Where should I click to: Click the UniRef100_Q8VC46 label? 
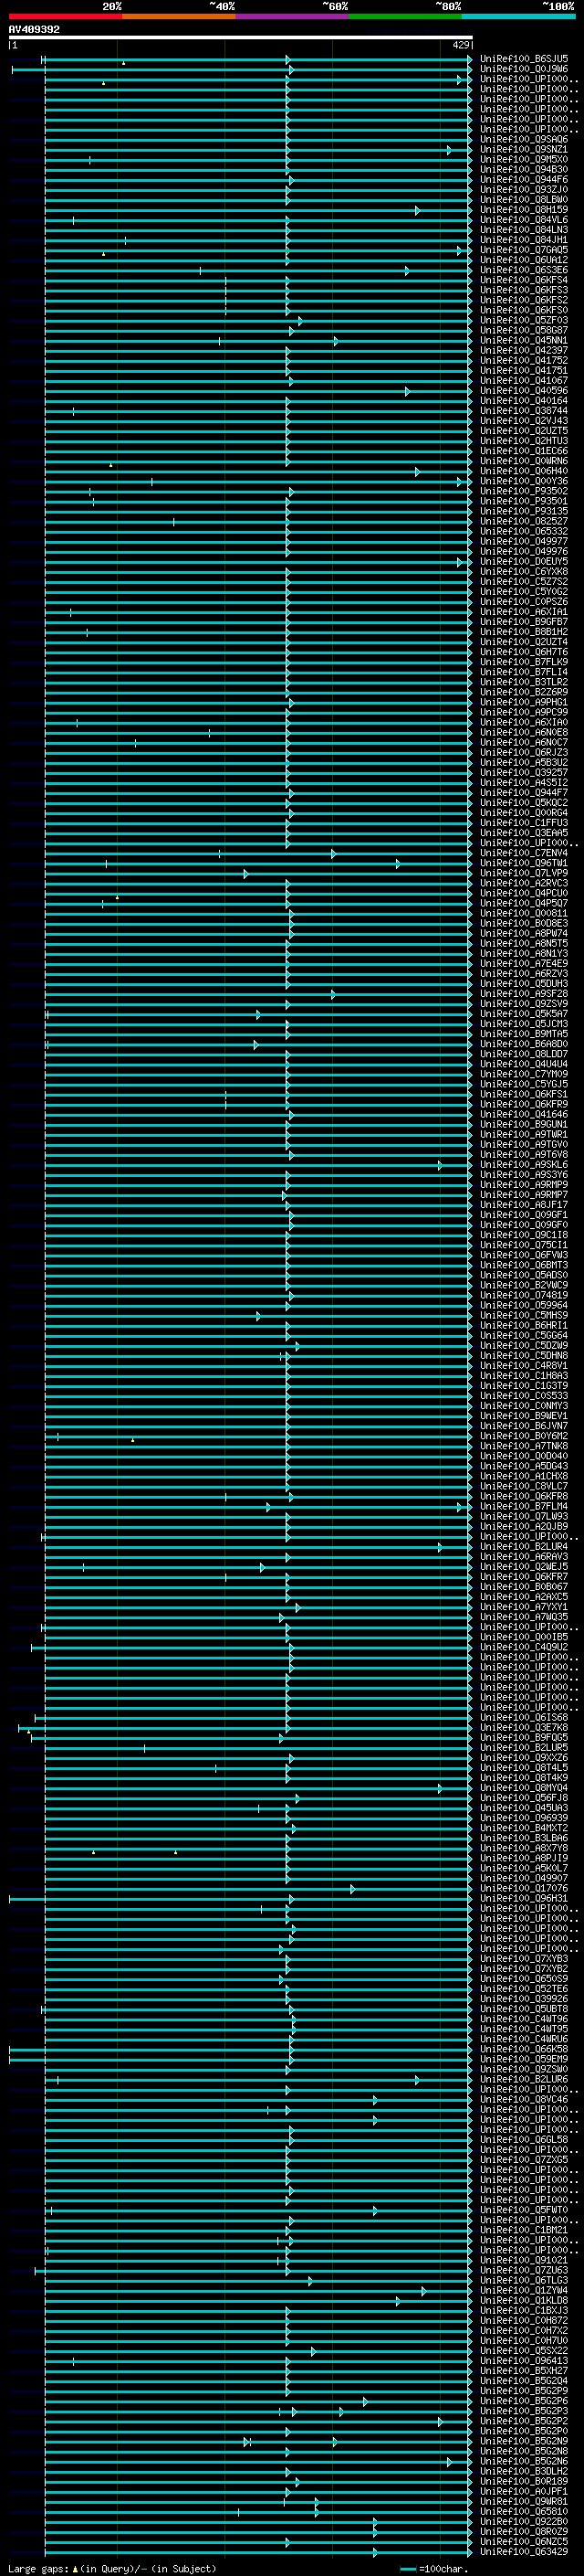[x=524, y=2100]
